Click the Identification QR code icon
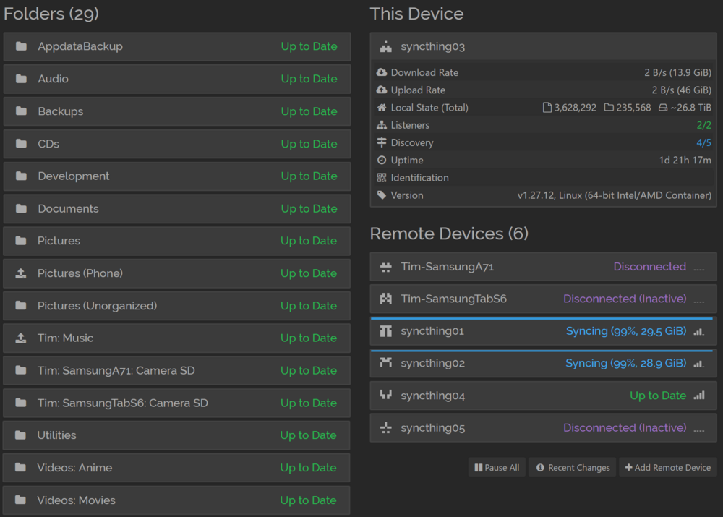Viewport: 723px width, 517px height. (x=381, y=178)
